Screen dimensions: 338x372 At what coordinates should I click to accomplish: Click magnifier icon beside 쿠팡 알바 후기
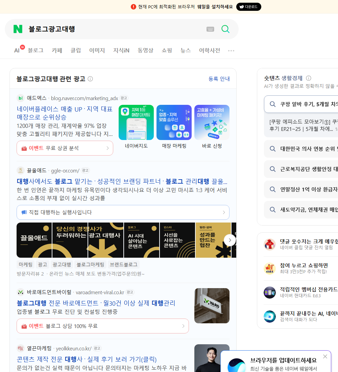(x=273, y=104)
